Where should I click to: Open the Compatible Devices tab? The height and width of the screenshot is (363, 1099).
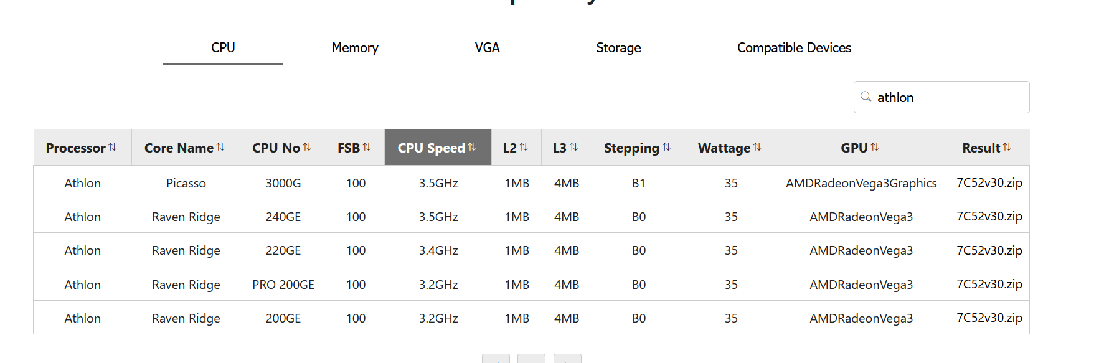(x=794, y=48)
